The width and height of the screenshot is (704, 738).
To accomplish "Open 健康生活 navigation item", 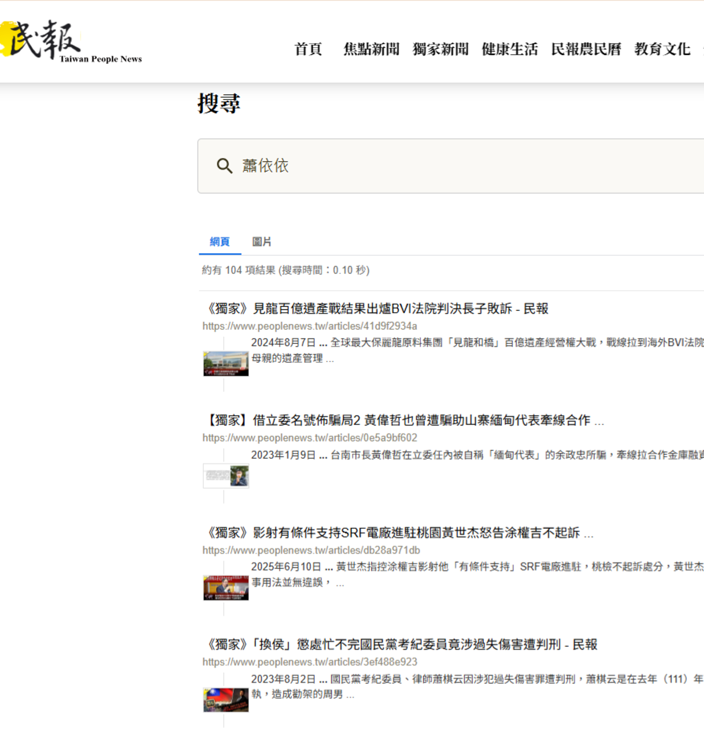I will [x=510, y=49].
